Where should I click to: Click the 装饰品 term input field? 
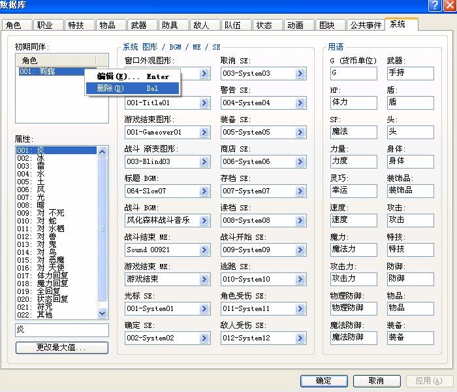click(411, 191)
